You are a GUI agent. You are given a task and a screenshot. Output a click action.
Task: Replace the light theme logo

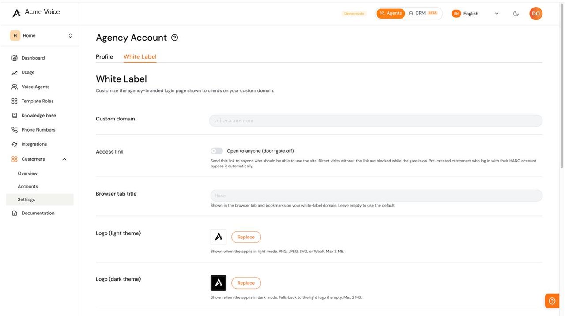pyautogui.click(x=246, y=237)
